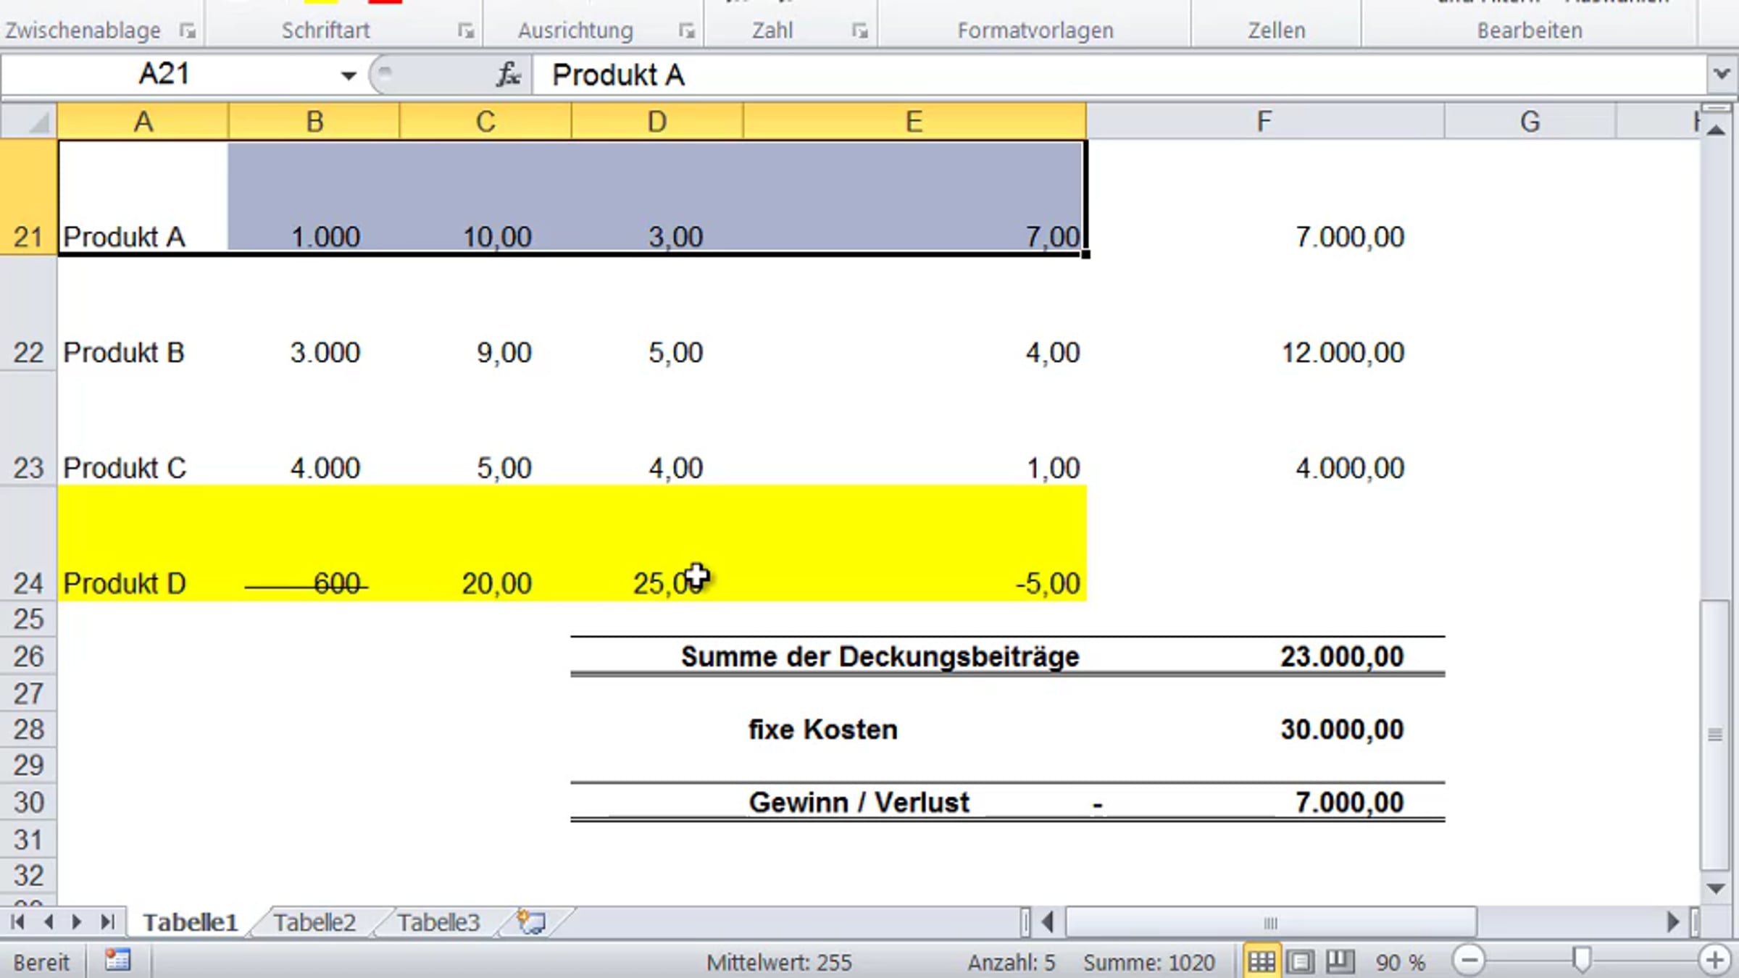The image size is (1739, 978).
Task: Click Mittelwert: 255 status bar entry
Action: point(779,962)
